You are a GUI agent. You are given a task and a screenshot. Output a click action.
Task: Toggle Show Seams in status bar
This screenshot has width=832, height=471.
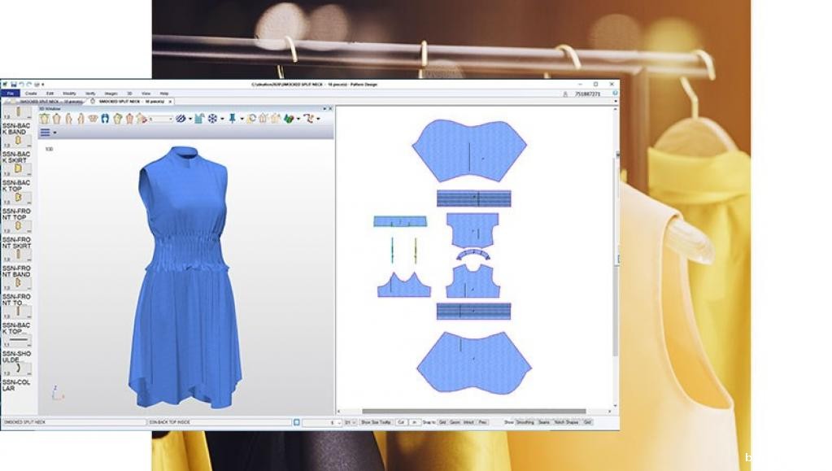tap(544, 422)
